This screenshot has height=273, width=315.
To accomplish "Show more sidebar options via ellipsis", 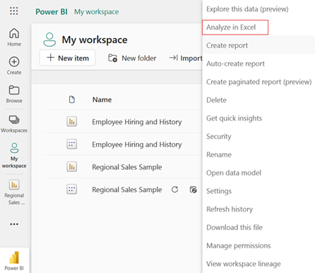I will coord(14,224).
